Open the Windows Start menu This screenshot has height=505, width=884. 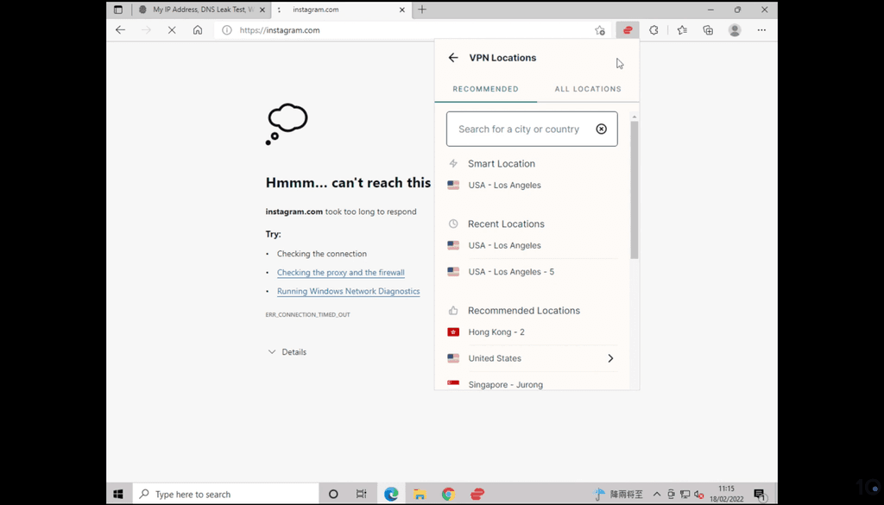pos(118,495)
